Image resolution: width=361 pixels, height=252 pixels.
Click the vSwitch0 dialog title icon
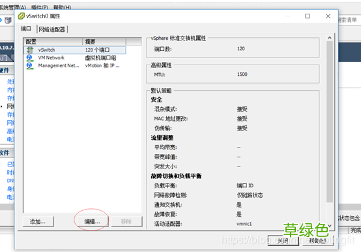coord(22,16)
